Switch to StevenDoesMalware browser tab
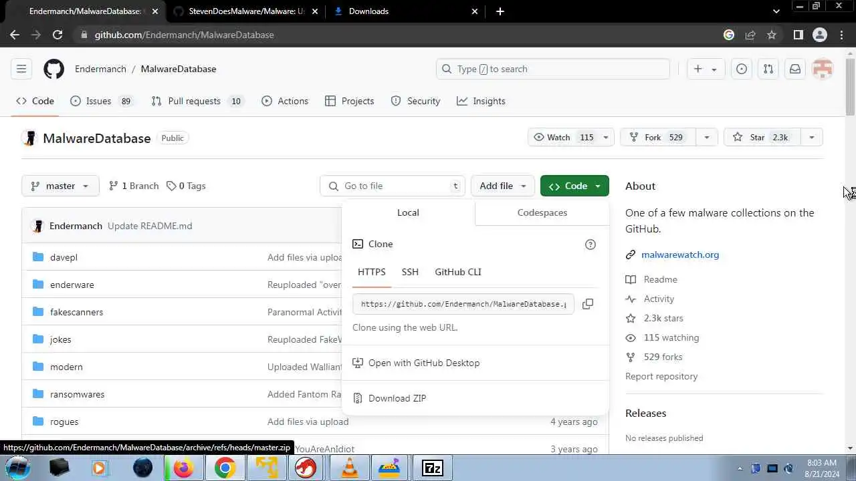The image size is (856, 481). point(247,11)
